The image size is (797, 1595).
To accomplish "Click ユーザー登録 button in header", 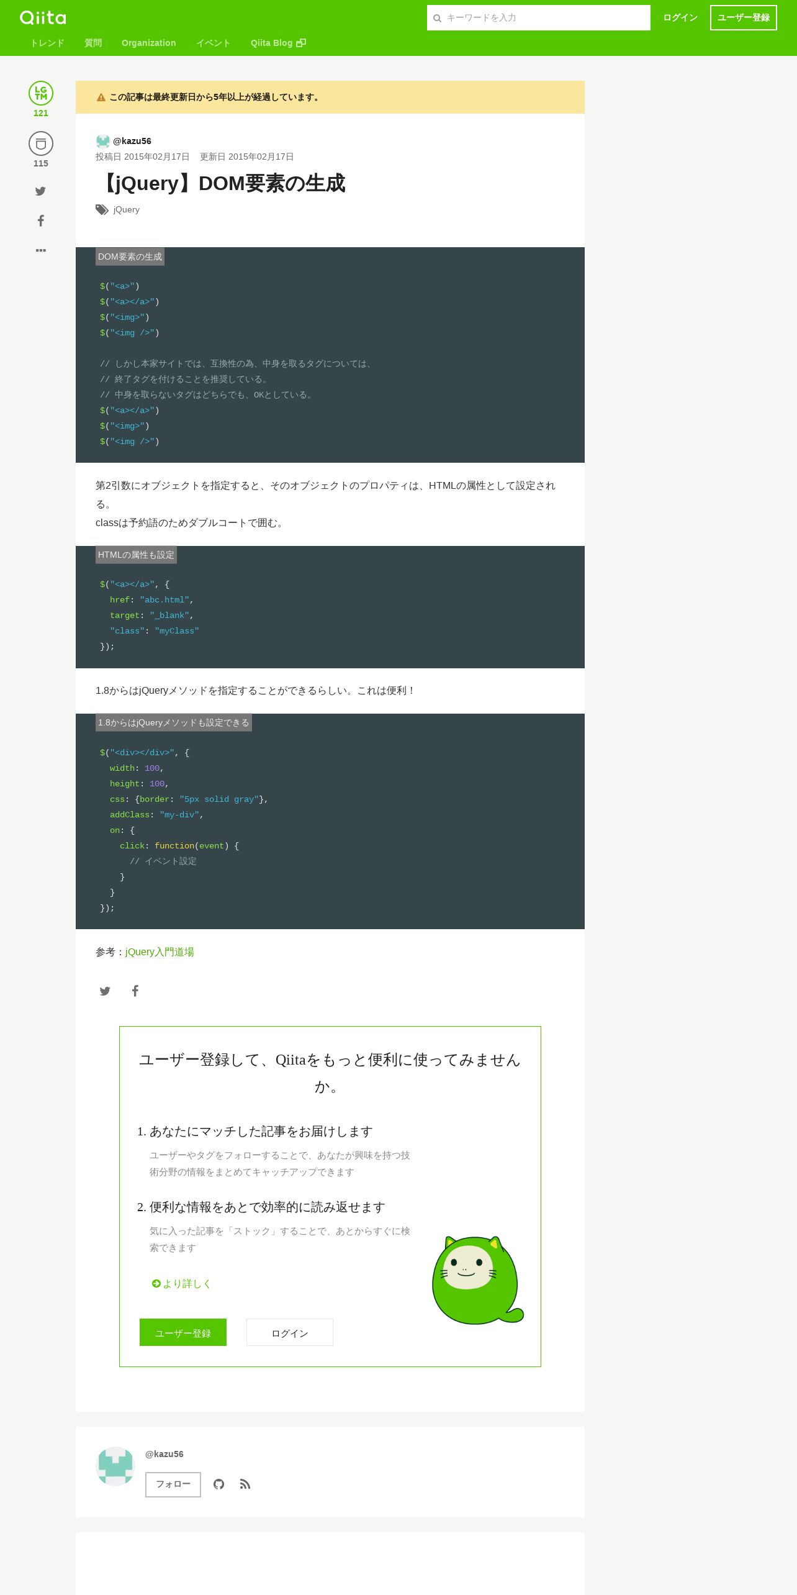I will (743, 17).
